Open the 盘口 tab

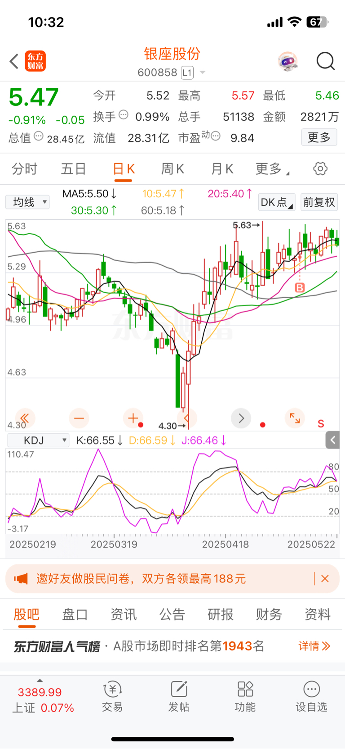coord(75,614)
